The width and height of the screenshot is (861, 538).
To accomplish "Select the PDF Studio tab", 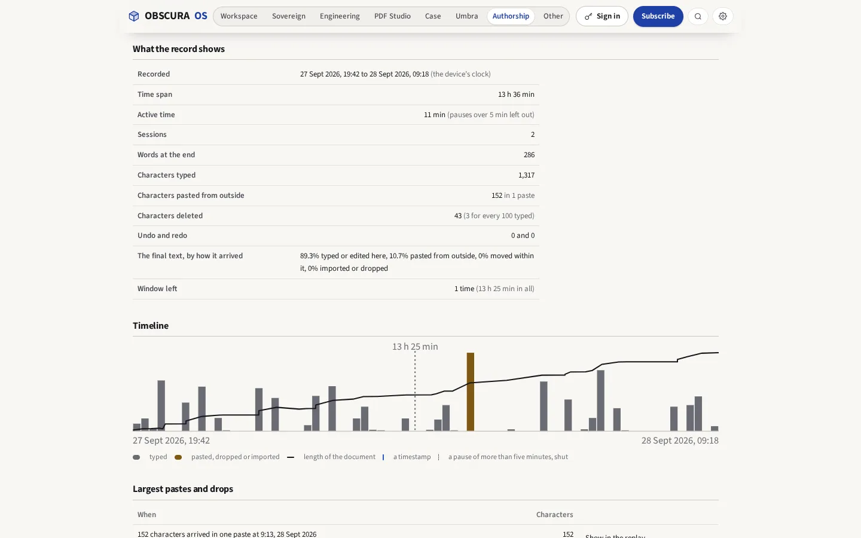I will click(392, 16).
